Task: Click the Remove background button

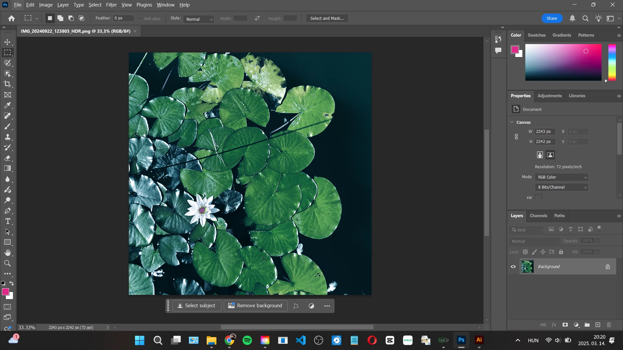Action: pos(255,306)
